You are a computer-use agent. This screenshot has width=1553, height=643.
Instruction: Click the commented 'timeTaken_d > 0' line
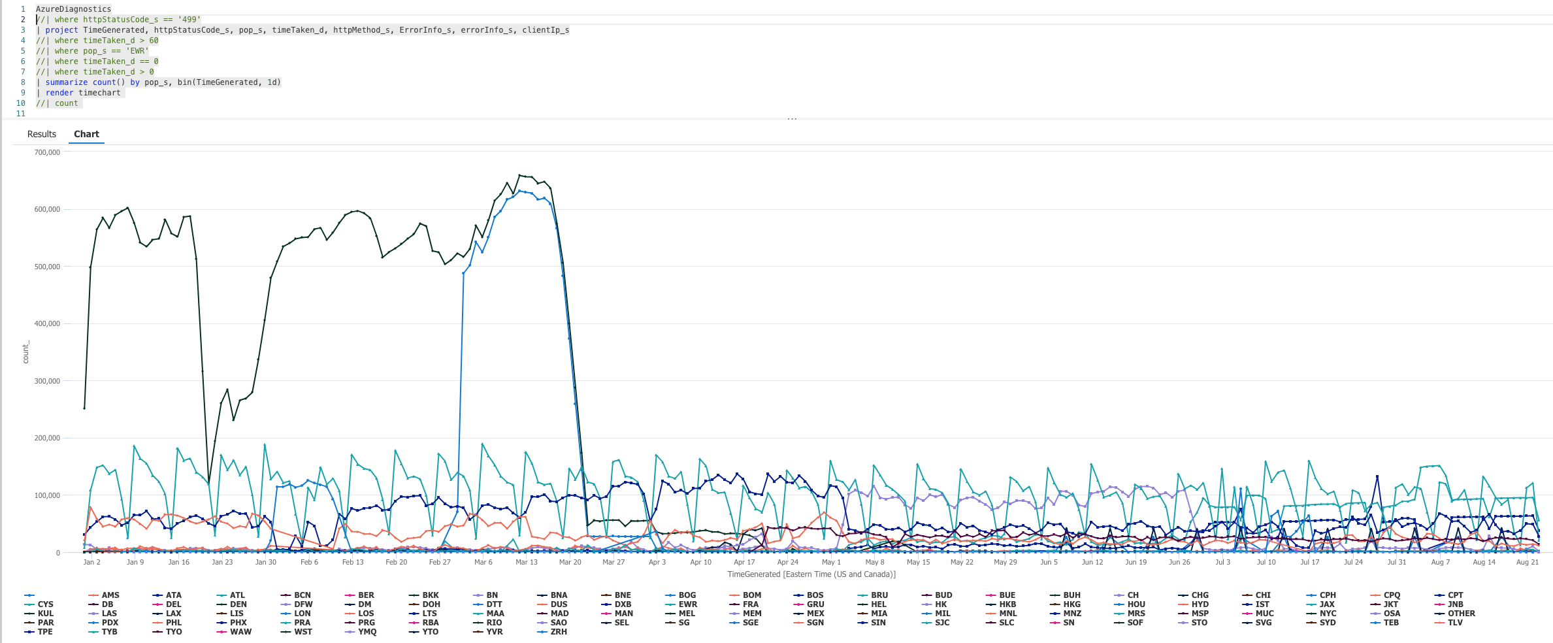[95, 72]
